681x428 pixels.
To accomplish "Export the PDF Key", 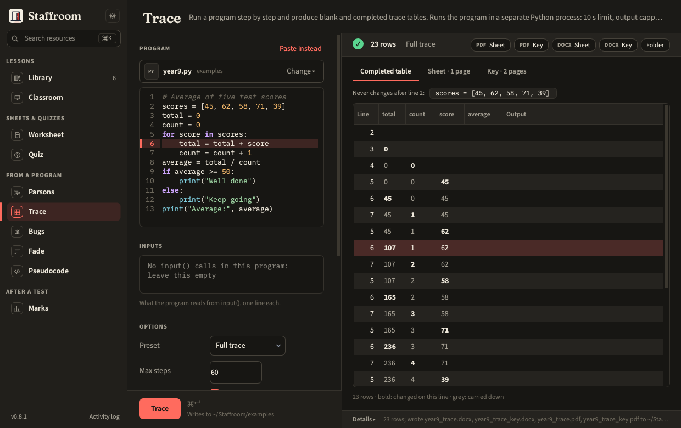I will pyautogui.click(x=531, y=45).
